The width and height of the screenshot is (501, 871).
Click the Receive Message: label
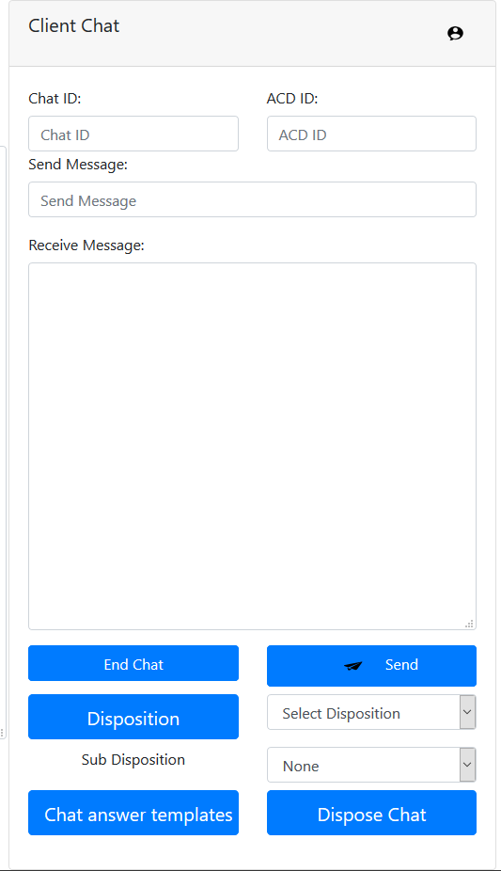86,245
